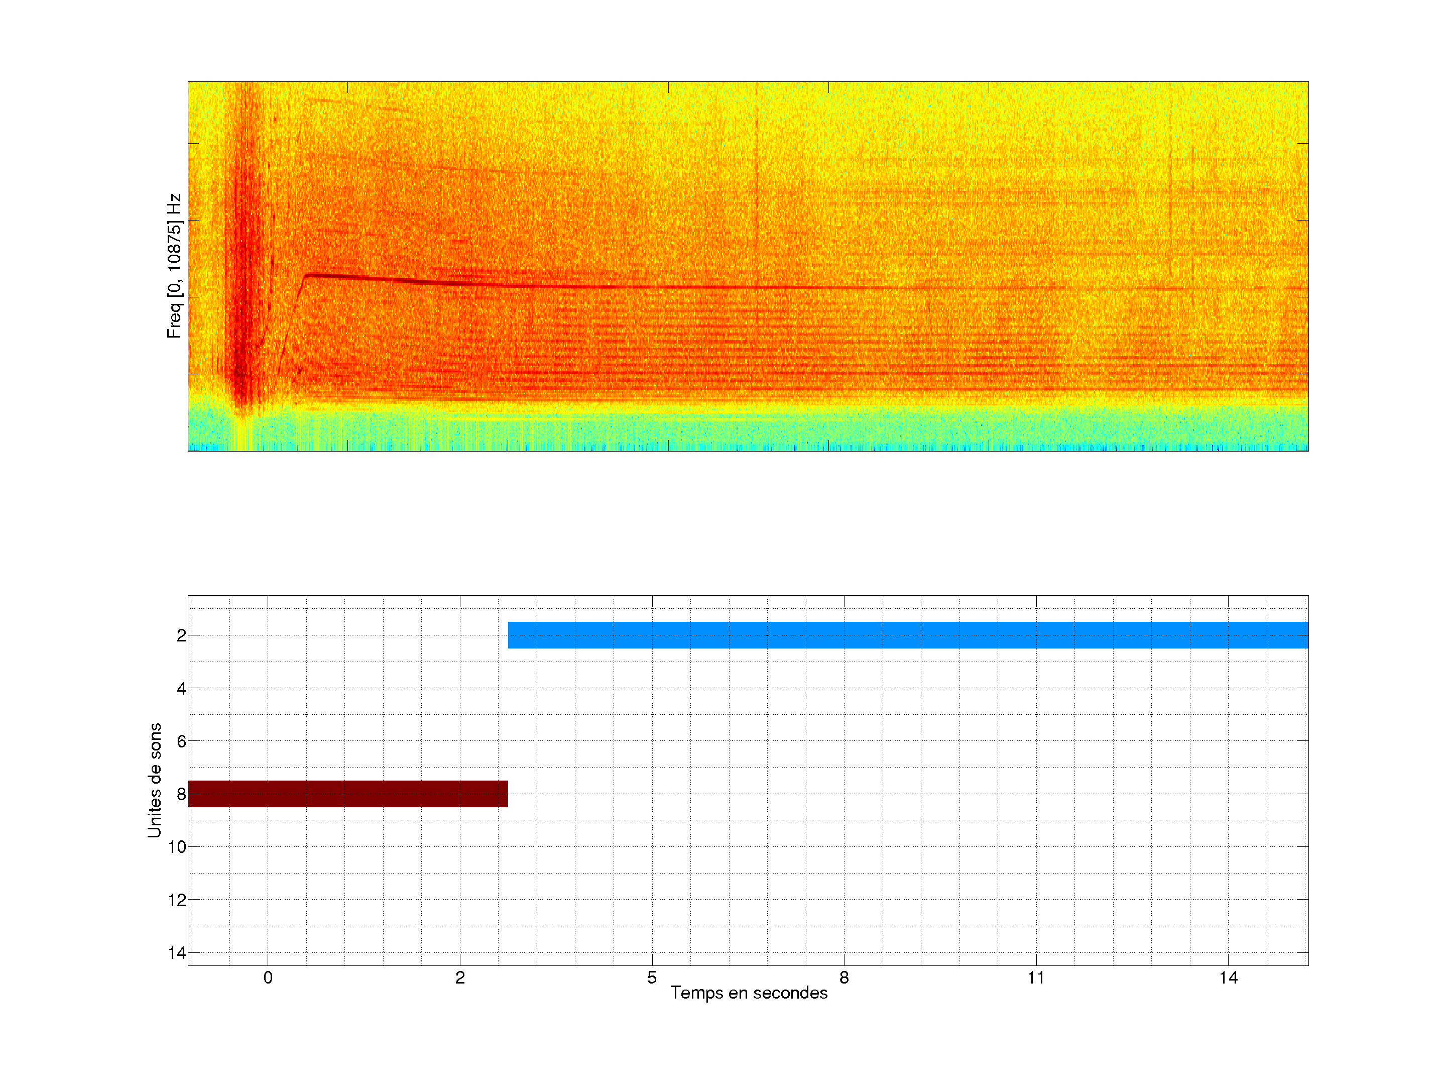Click x-axis tick label 0
The image size is (1446, 1085).
(268, 978)
